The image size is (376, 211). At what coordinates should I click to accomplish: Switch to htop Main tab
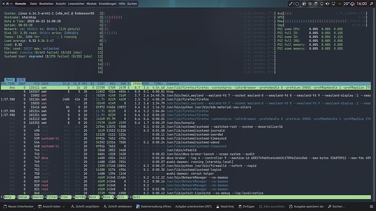[x=10, y=79]
